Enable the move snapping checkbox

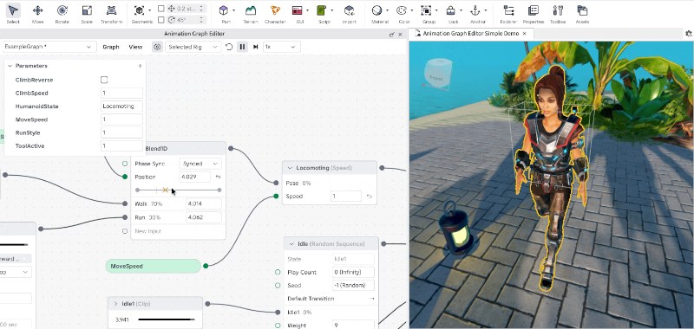[161, 9]
